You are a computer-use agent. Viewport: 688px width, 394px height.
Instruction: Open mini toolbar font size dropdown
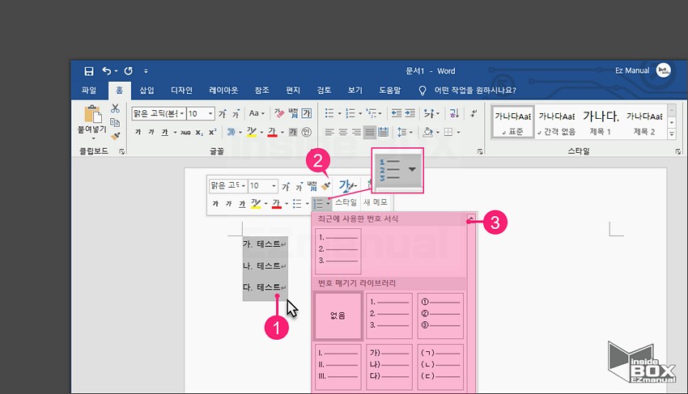[x=274, y=186]
